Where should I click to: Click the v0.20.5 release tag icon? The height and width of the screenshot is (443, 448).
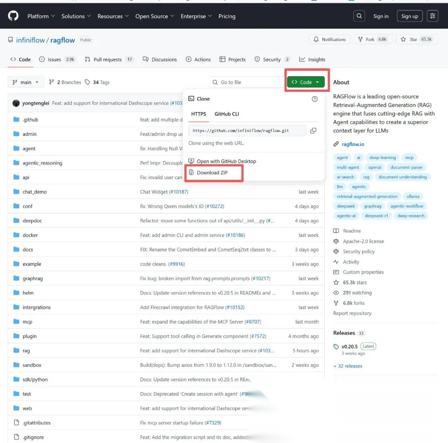pyautogui.click(x=336, y=347)
